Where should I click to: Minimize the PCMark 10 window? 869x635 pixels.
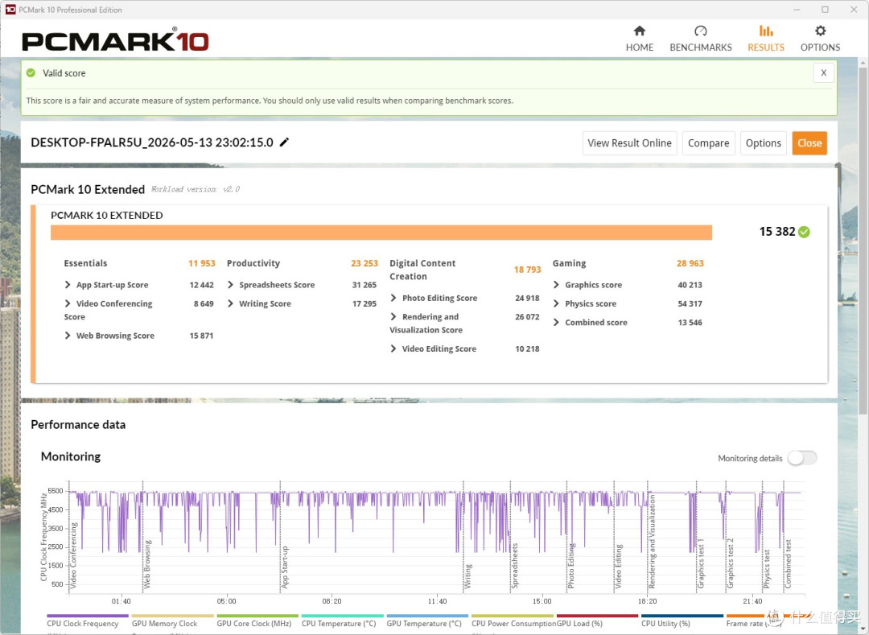pos(797,10)
